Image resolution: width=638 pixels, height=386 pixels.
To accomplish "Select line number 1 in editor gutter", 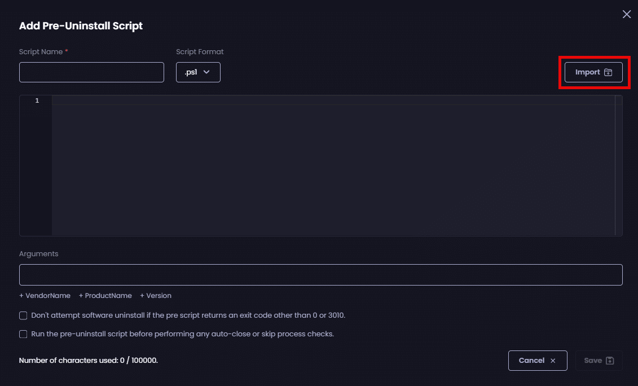I will [x=37, y=100].
